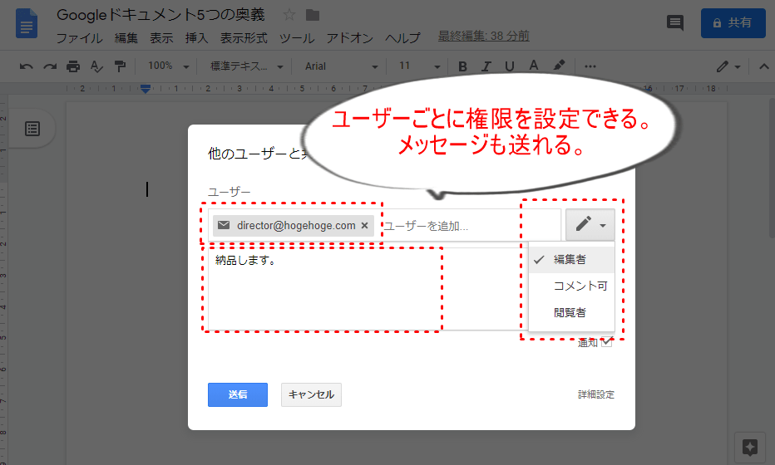Remove director@hogehoge.com chip with x
The width and height of the screenshot is (775, 465).
click(x=364, y=226)
